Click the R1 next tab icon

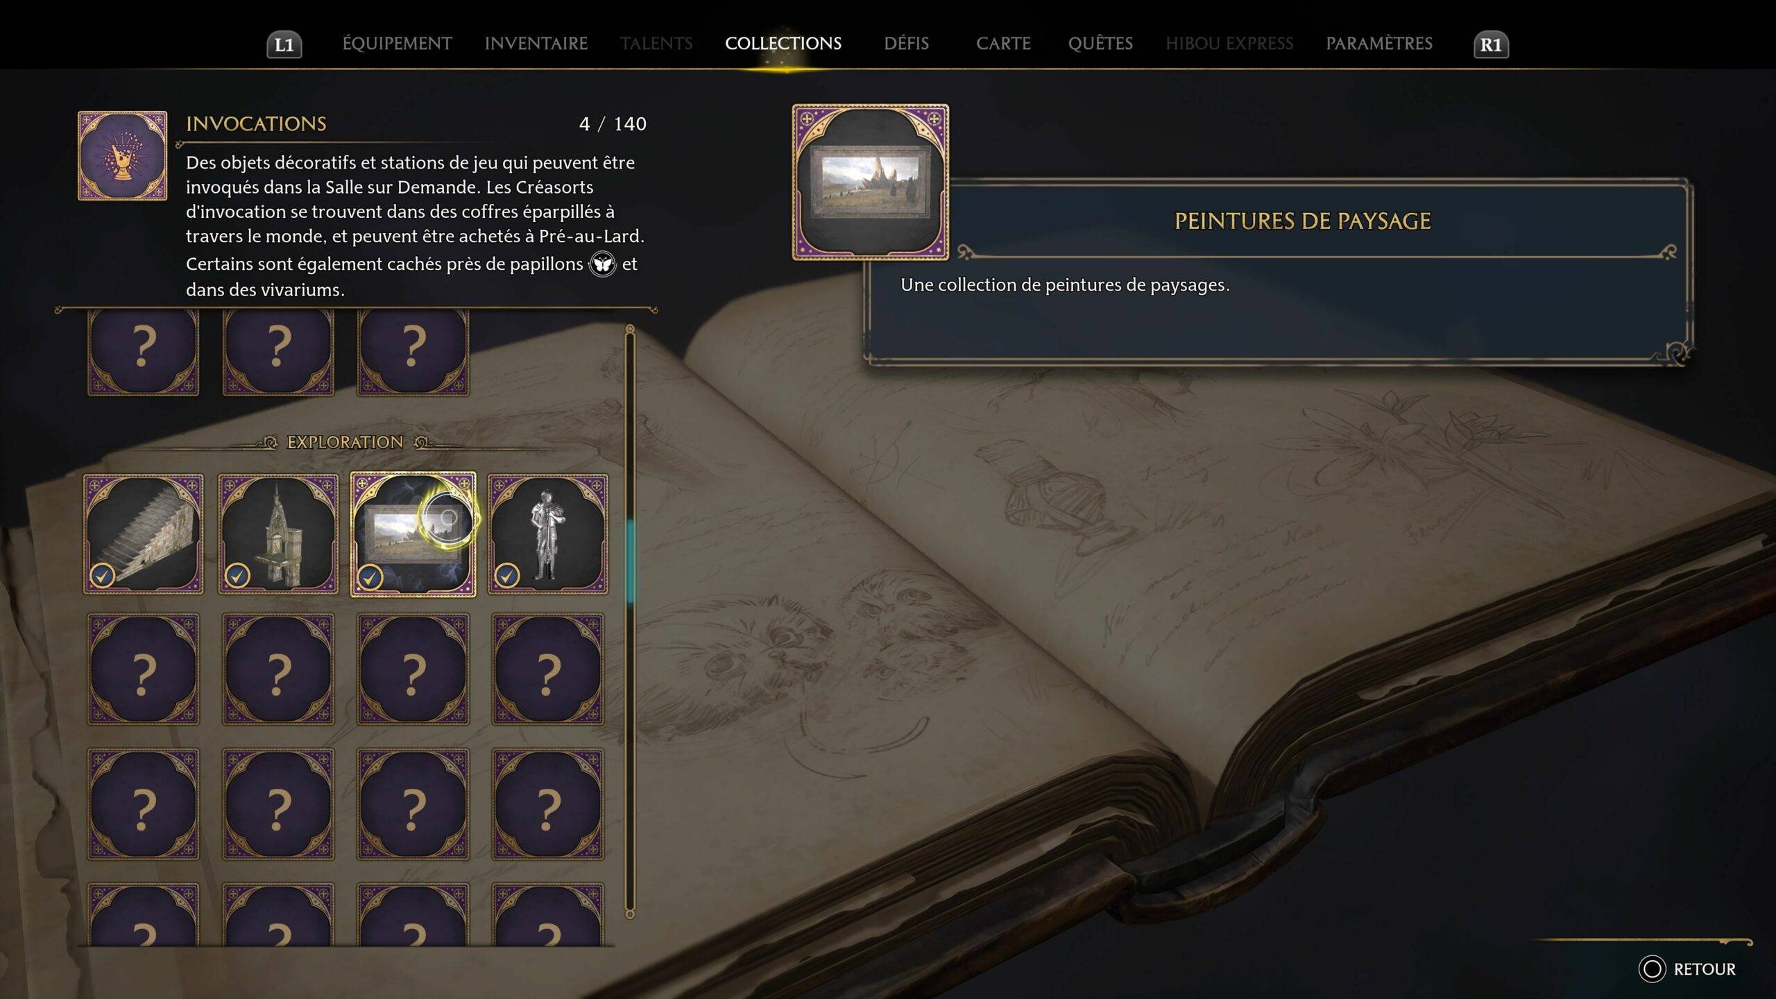click(x=1491, y=45)
